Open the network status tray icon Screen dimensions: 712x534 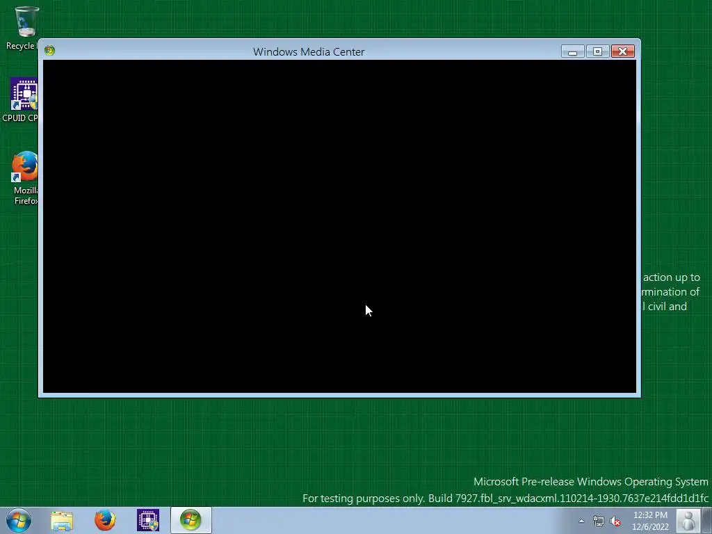pos(599,521)
